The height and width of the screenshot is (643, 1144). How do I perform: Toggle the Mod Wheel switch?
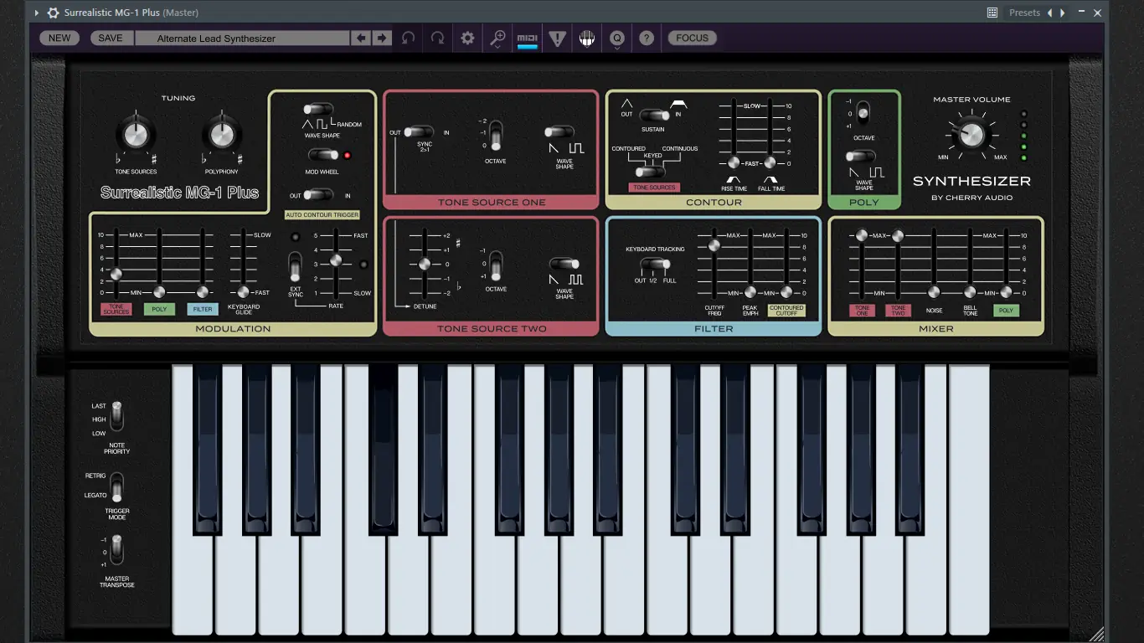pos(322,155)
